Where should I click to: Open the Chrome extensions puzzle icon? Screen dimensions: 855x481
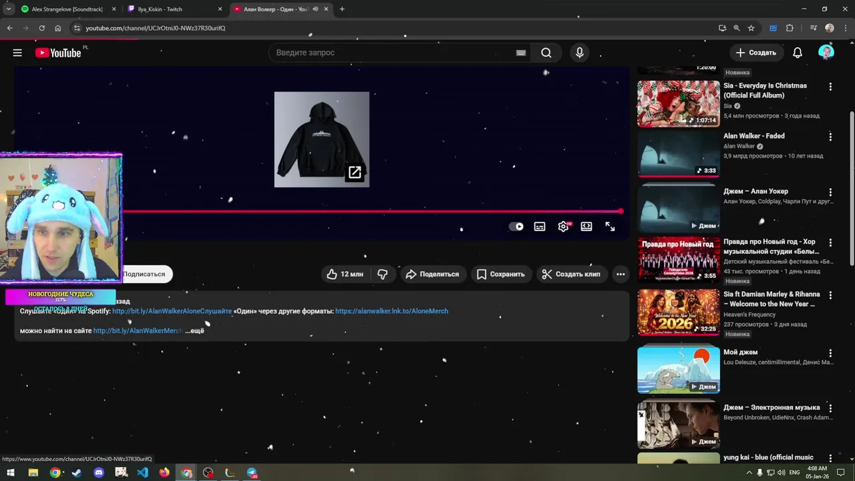click(790, 28)
